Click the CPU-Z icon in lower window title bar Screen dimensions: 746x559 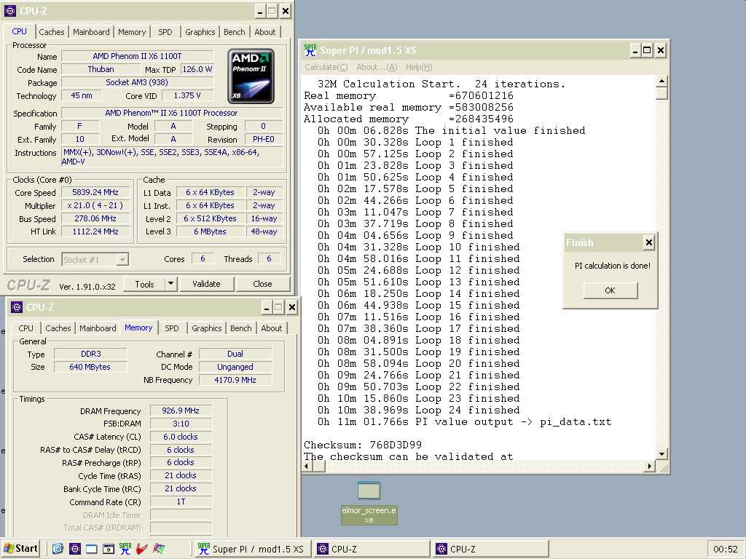(17, 307)
